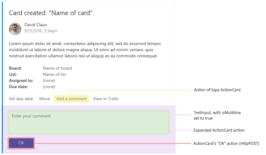Click the "Name of board" value
Screen dimensions: 266x155
tap(57, 68)
